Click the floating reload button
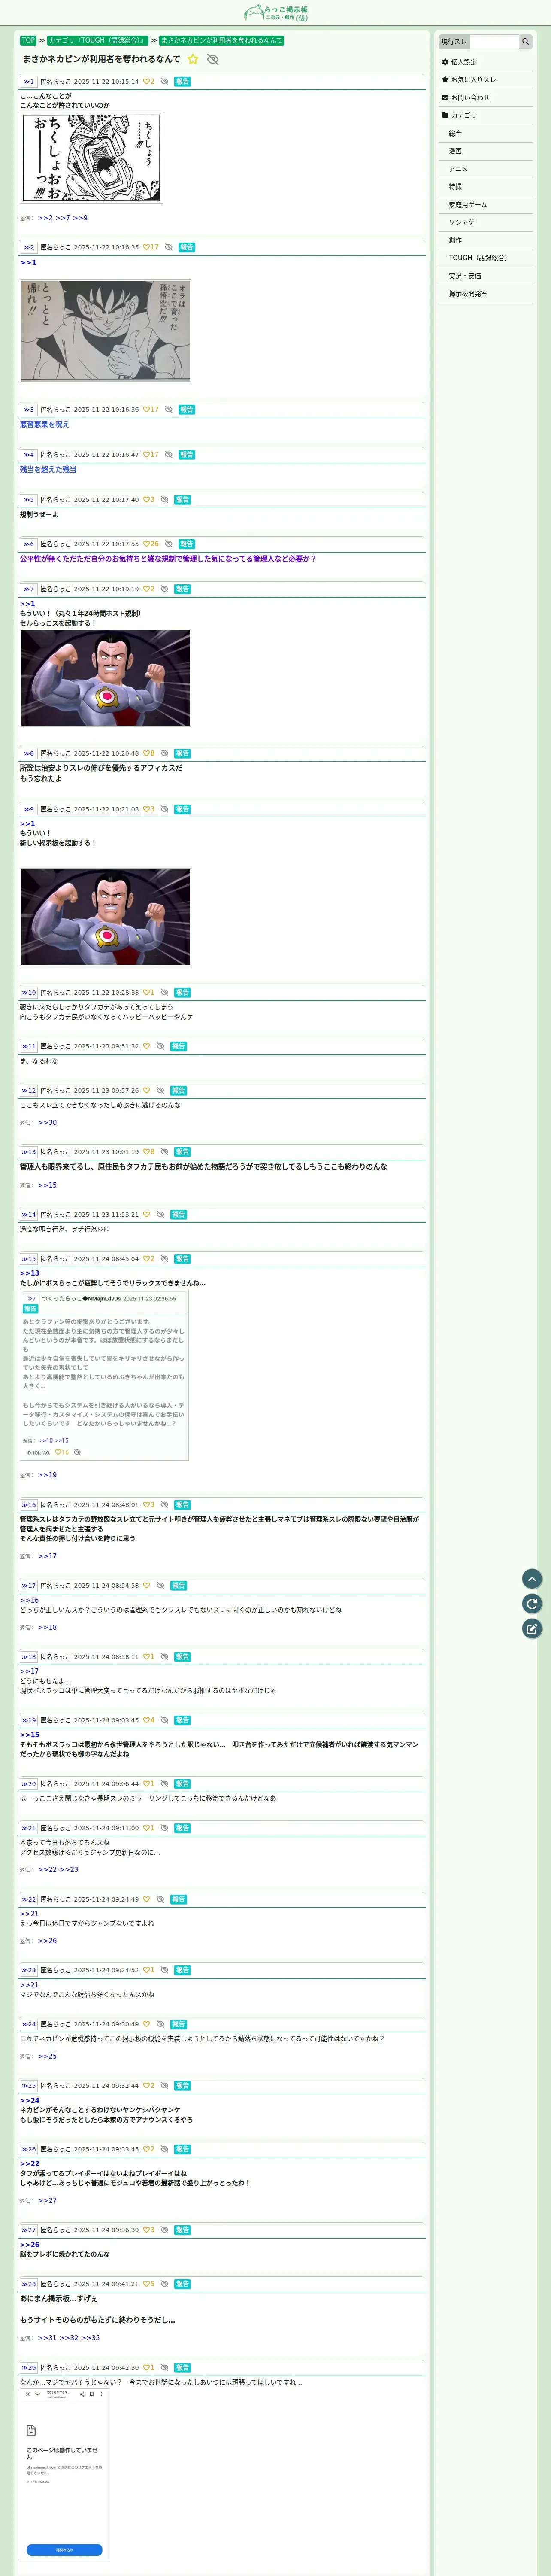551x2576 pixels. tap(532, 1603)
